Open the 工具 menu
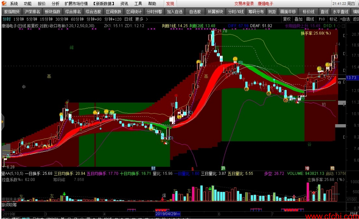This screenshot has height=219, width=359. (x=138, y=4)
